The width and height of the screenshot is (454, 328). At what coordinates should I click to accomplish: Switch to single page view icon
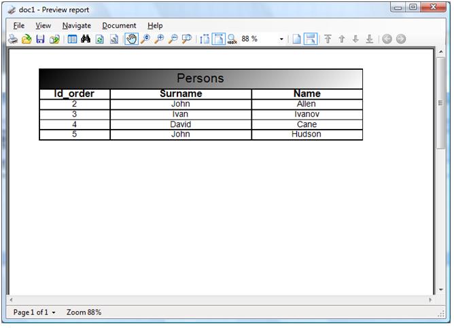[x=296, y=39]
